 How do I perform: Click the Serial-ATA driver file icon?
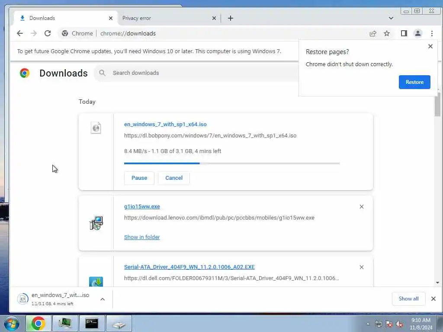click(x=96, y=281)
